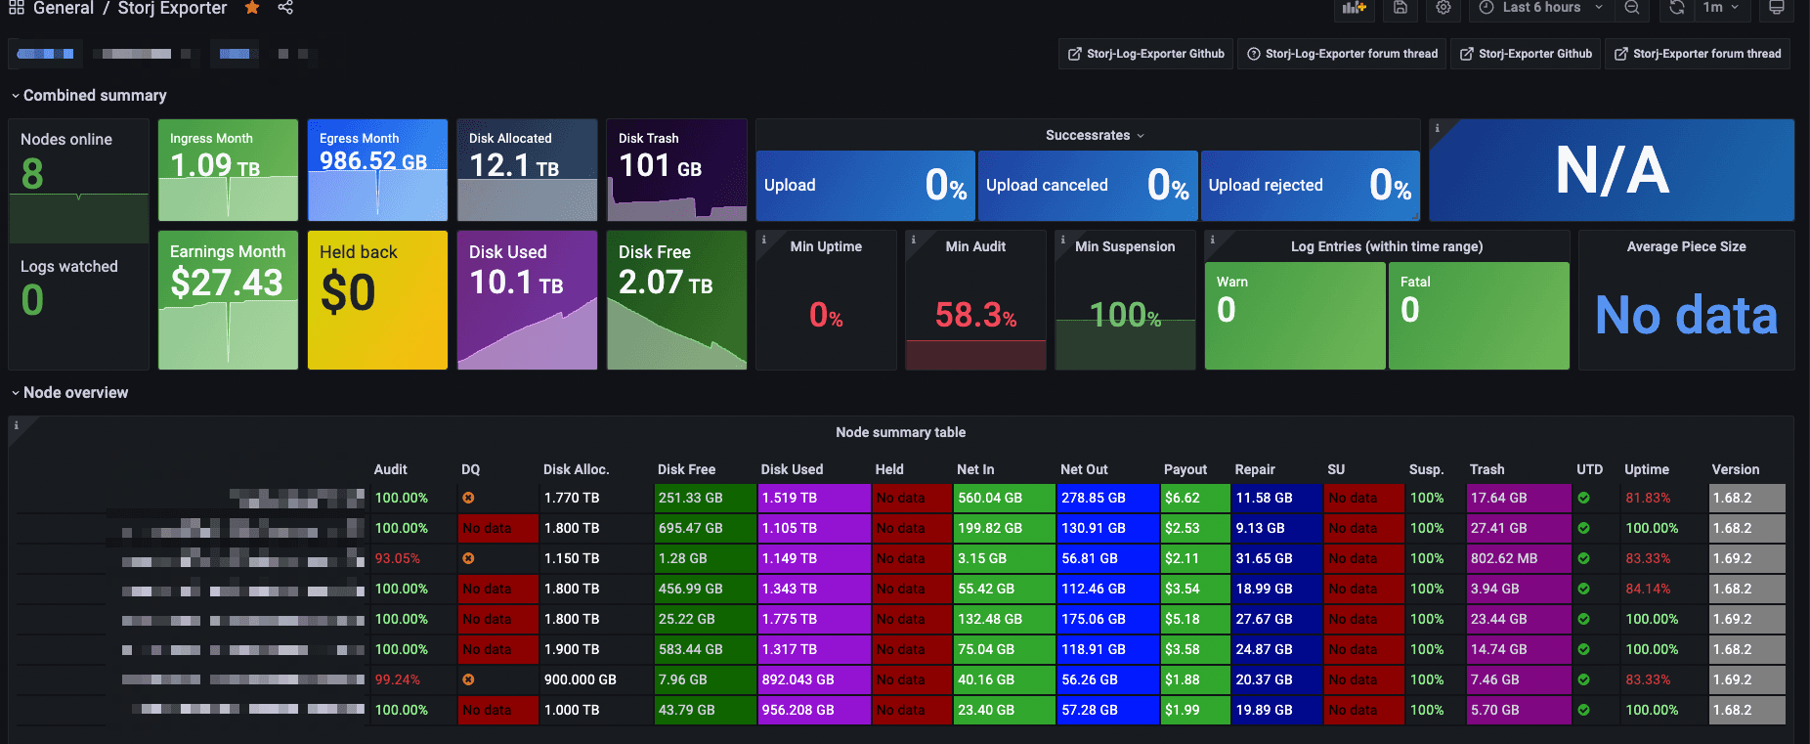Collapse the Node overview row
Image resolution: width=1810 pixels, height=744 pixels.
(75, 393)
